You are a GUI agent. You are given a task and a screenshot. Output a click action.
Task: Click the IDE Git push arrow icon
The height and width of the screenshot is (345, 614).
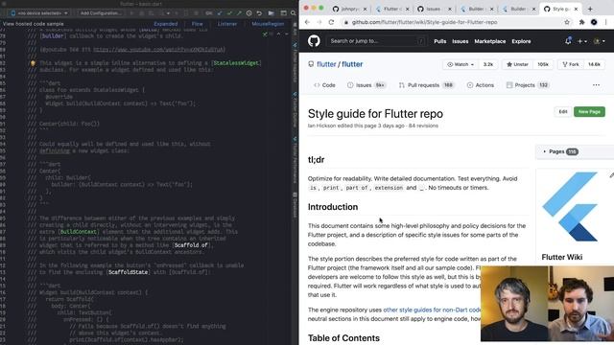tap(239, 13)
